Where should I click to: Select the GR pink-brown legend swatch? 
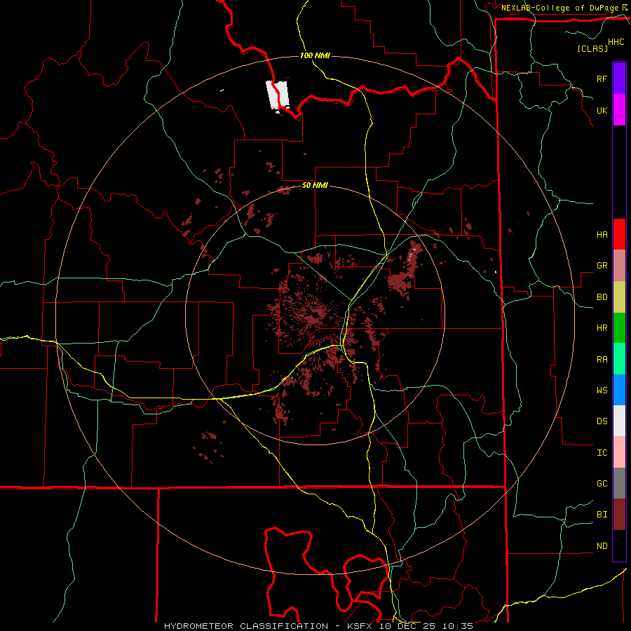tap(619, 266)
